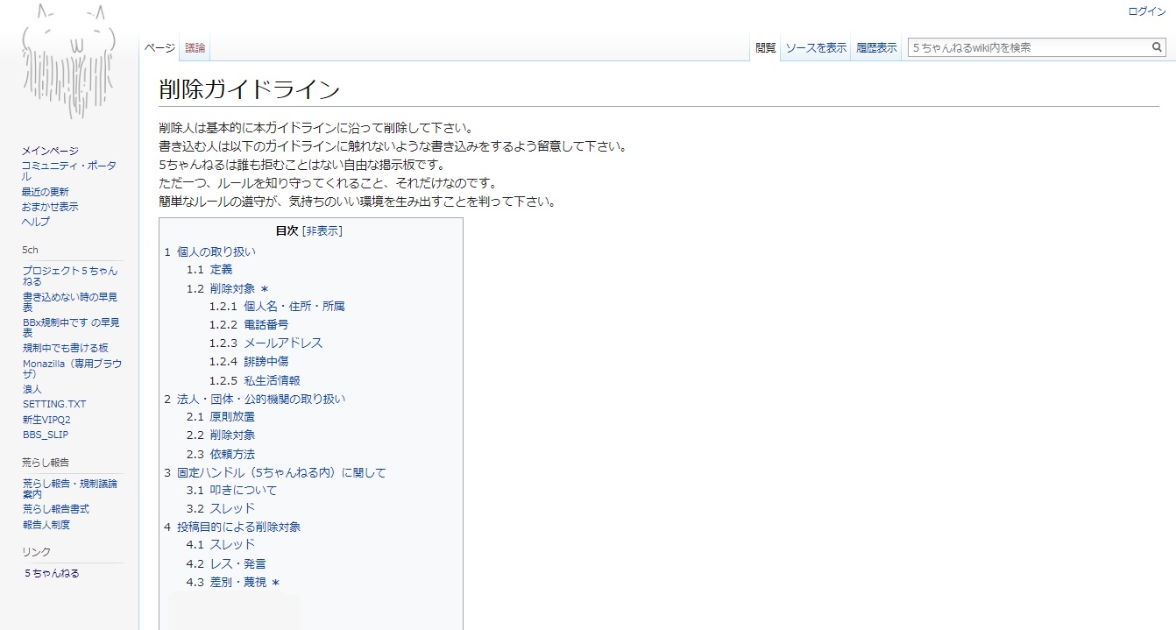Screen dimensions: 1176x630
Task: Jump to section 4.2 レス・発言
Action: (x=226, y=564)
